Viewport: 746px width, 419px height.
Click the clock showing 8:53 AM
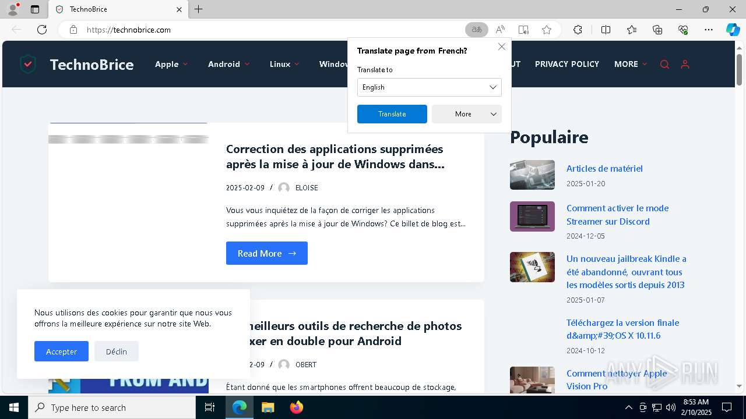coord(696,407)
